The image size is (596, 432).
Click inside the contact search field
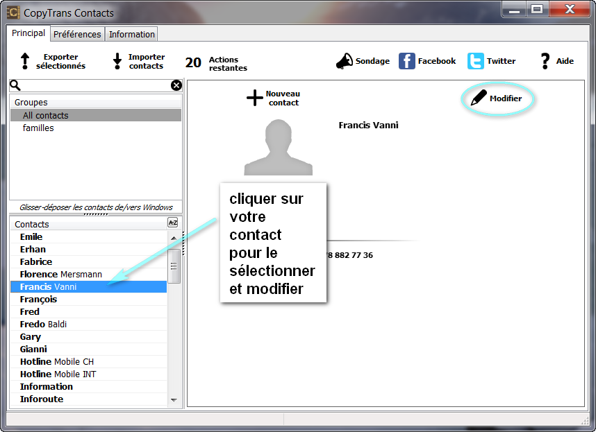[95, 85]
